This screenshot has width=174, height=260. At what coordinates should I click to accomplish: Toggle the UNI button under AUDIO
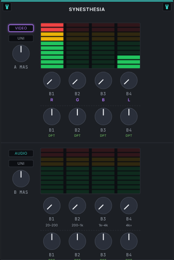tap(21, 163)
